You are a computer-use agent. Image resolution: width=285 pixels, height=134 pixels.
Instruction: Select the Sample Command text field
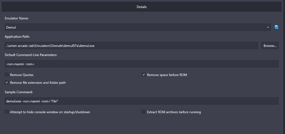click(141, 101)
